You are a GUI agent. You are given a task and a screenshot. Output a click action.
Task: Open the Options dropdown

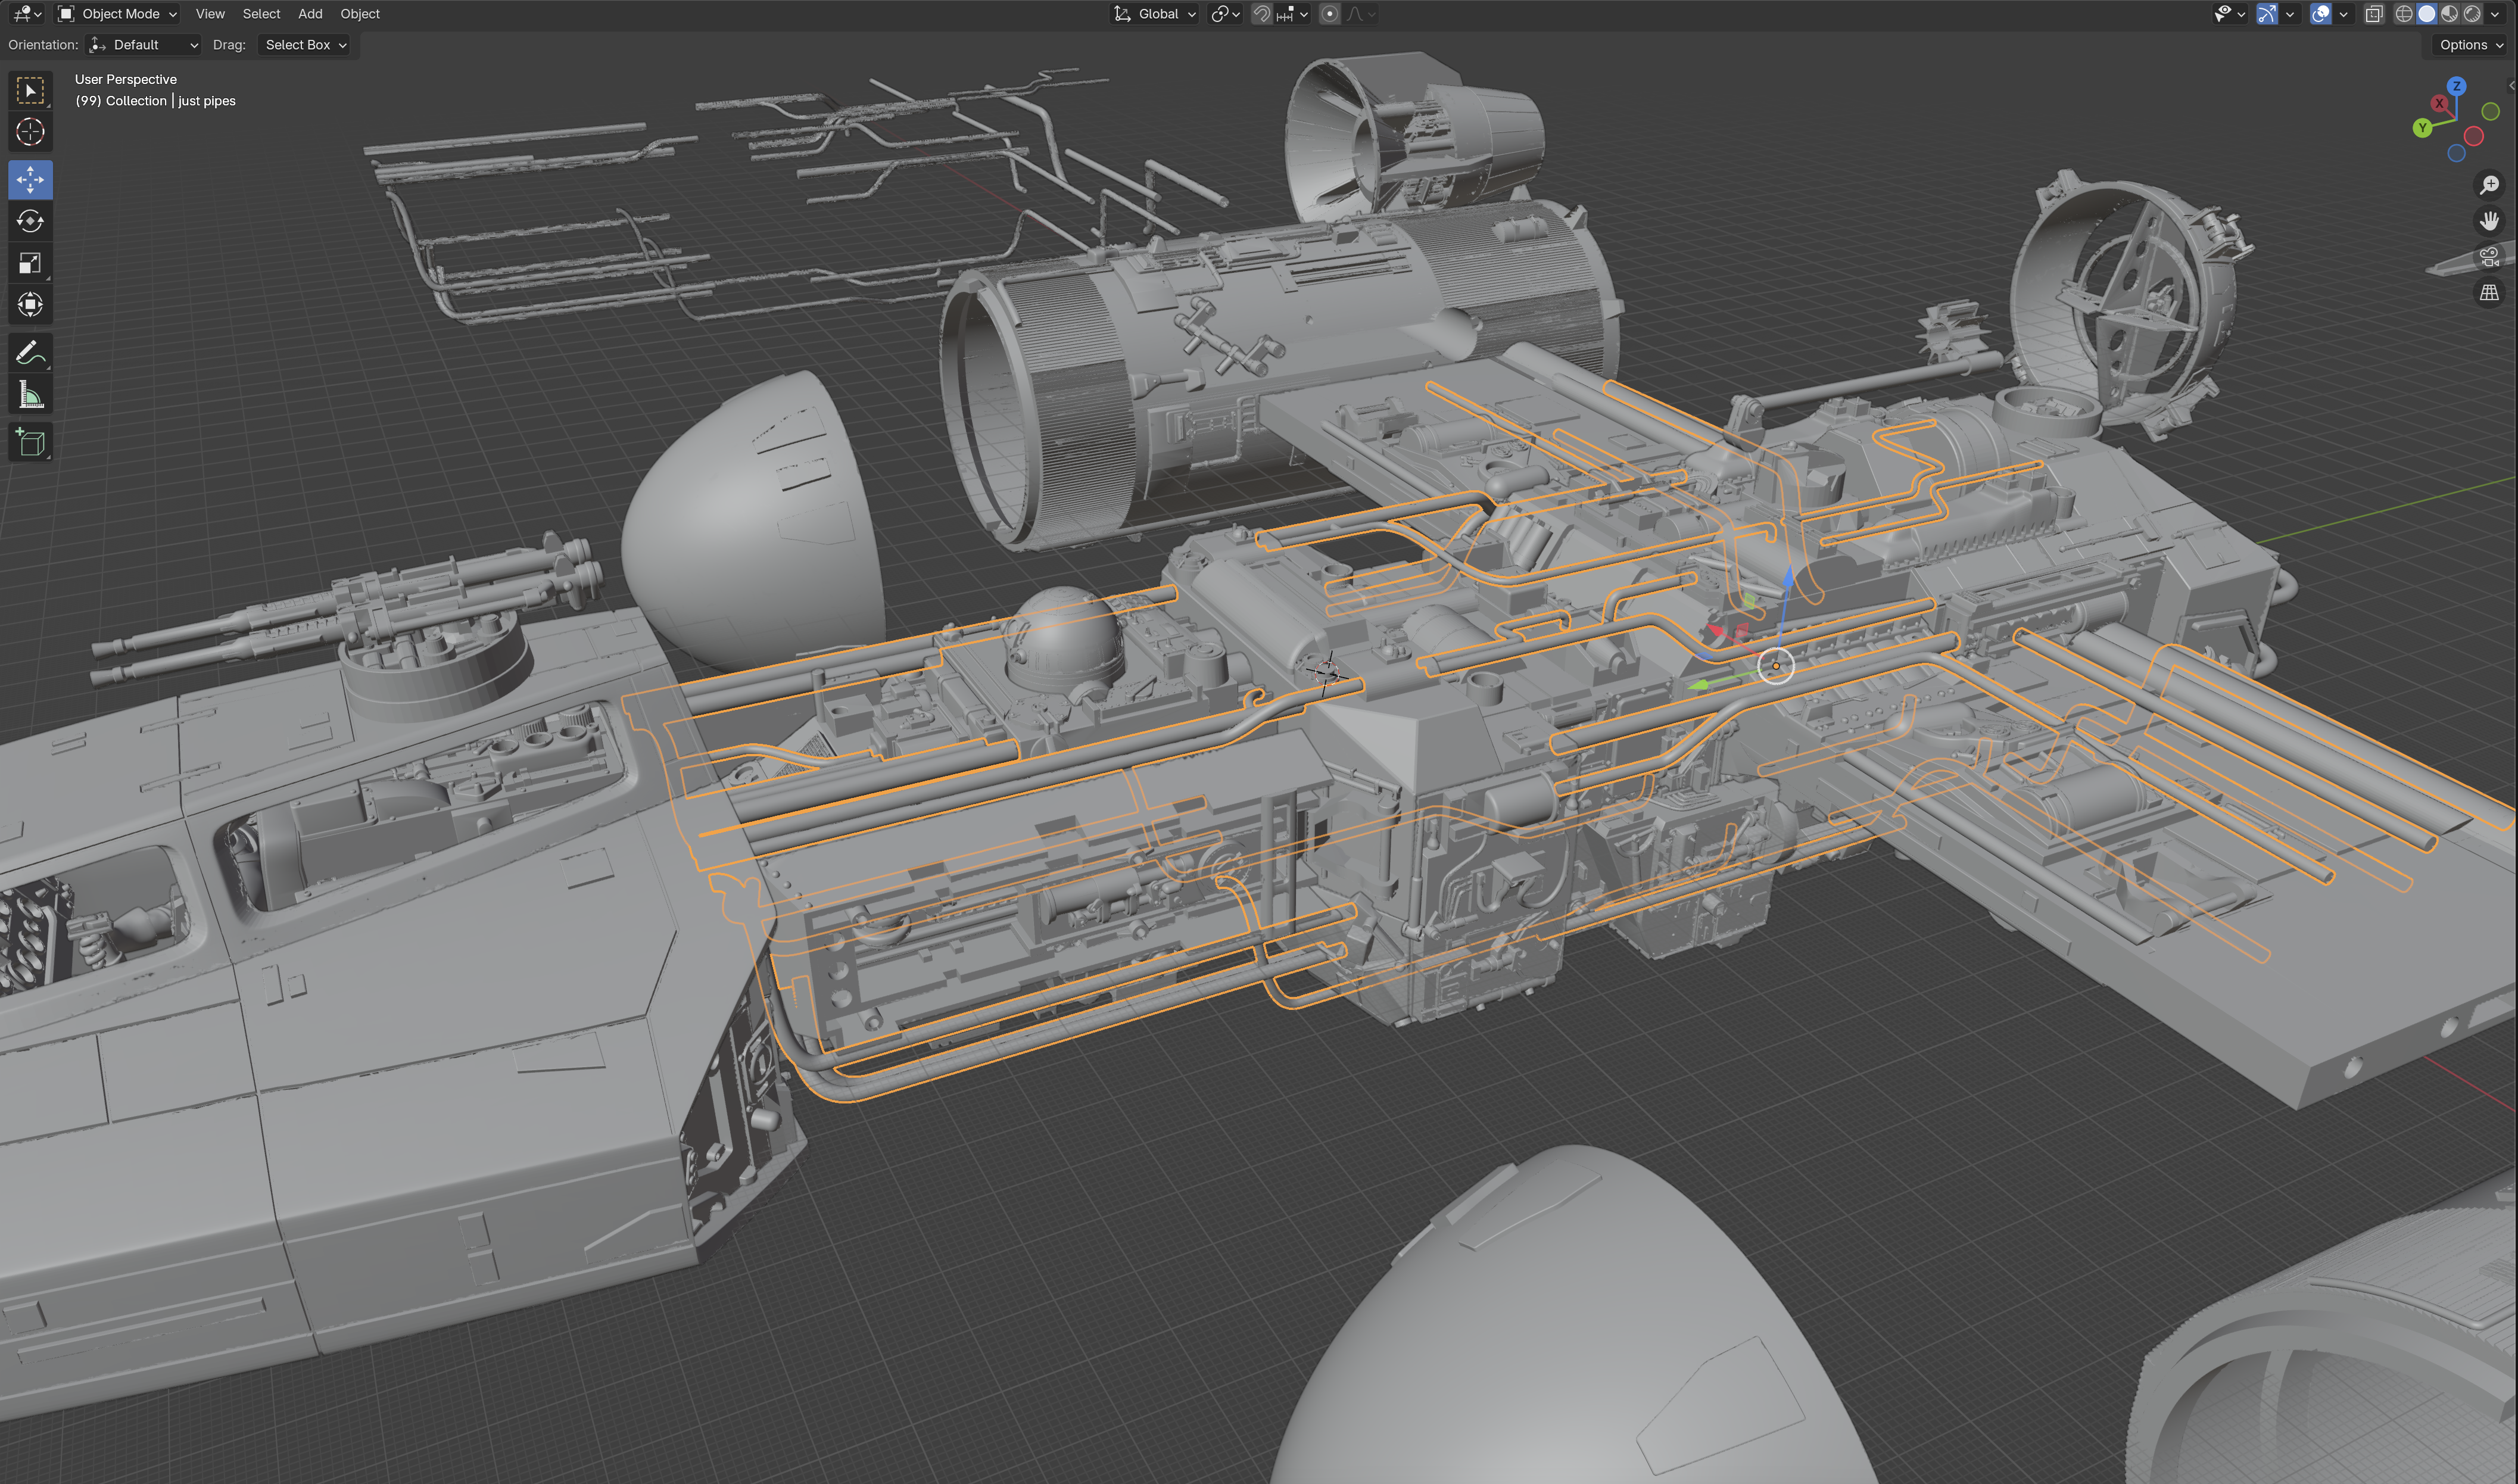pos(2471,45)
